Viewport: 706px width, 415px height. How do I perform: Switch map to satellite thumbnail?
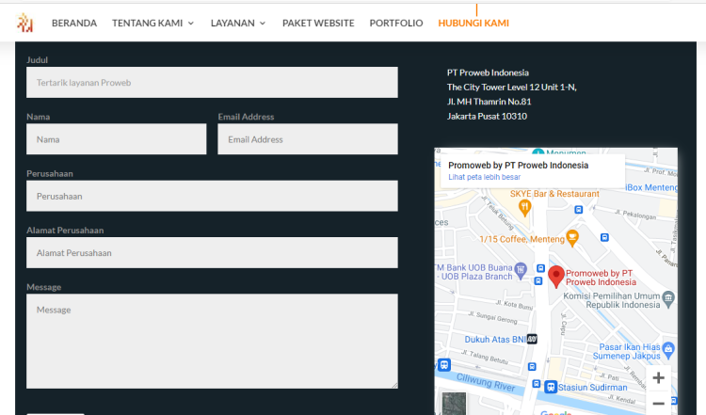(x=454, y=404)
